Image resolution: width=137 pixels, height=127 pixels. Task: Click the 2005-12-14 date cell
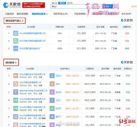click(x=100, y=48)
